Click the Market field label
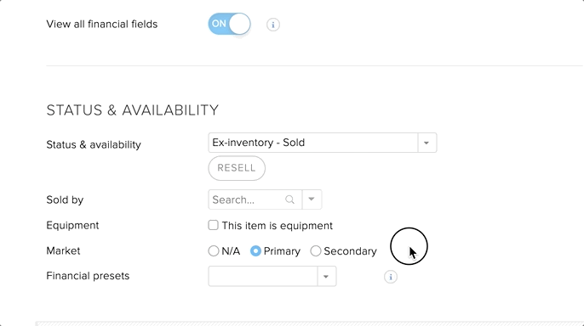Screen dimensions: 584x326 pyautogui.click(x=63, y=251)
